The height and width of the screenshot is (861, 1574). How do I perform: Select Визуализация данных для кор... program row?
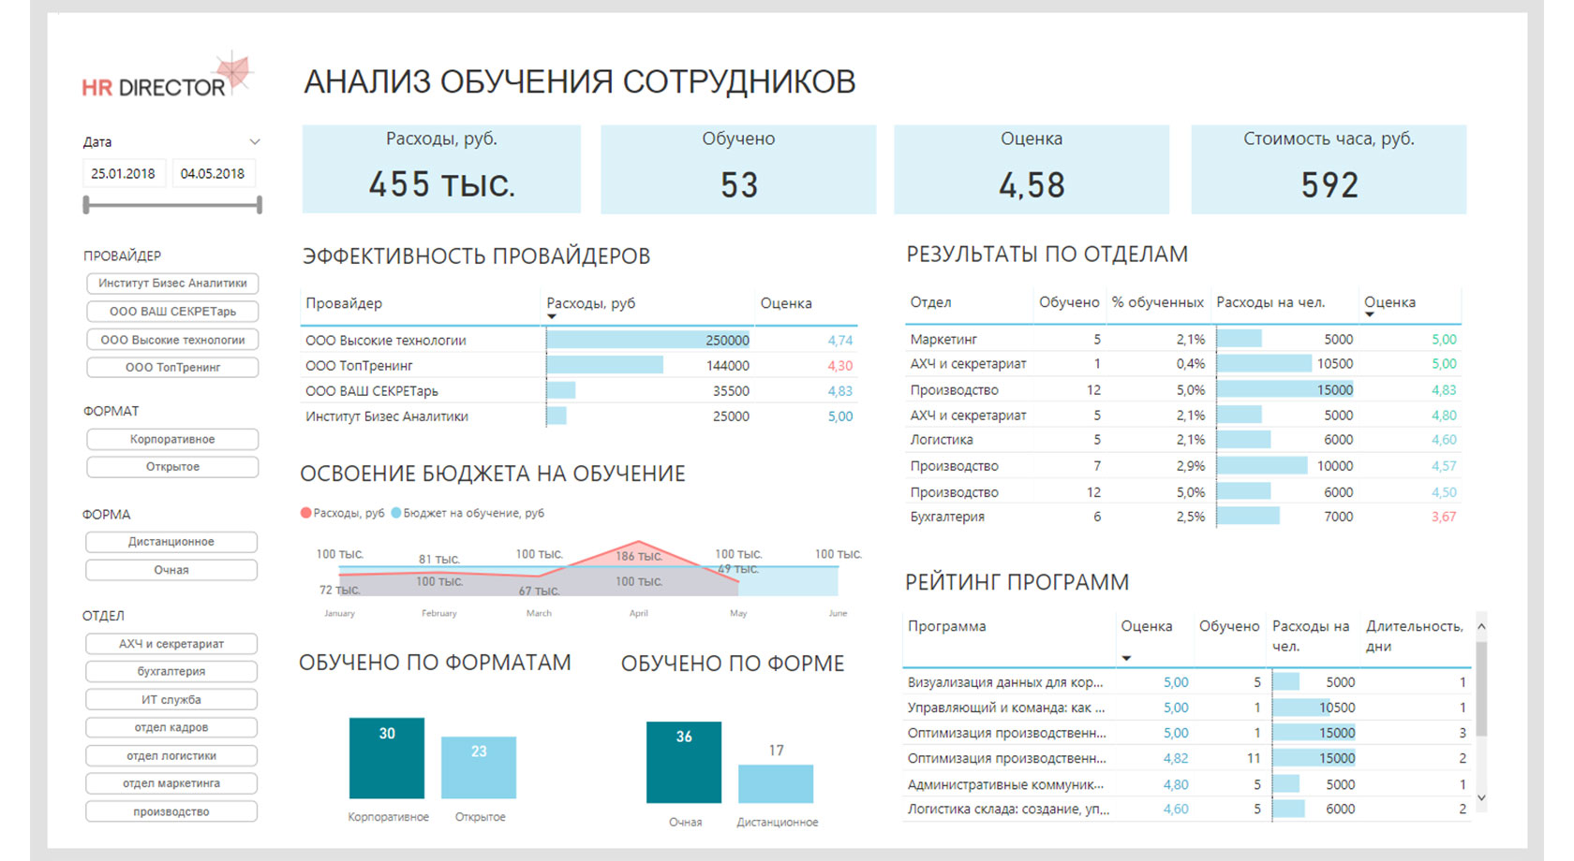coord(1187,682)
